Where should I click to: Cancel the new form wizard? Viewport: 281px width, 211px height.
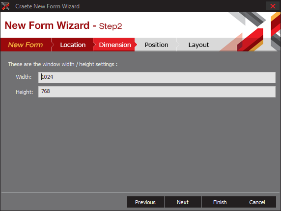point(257,202)
